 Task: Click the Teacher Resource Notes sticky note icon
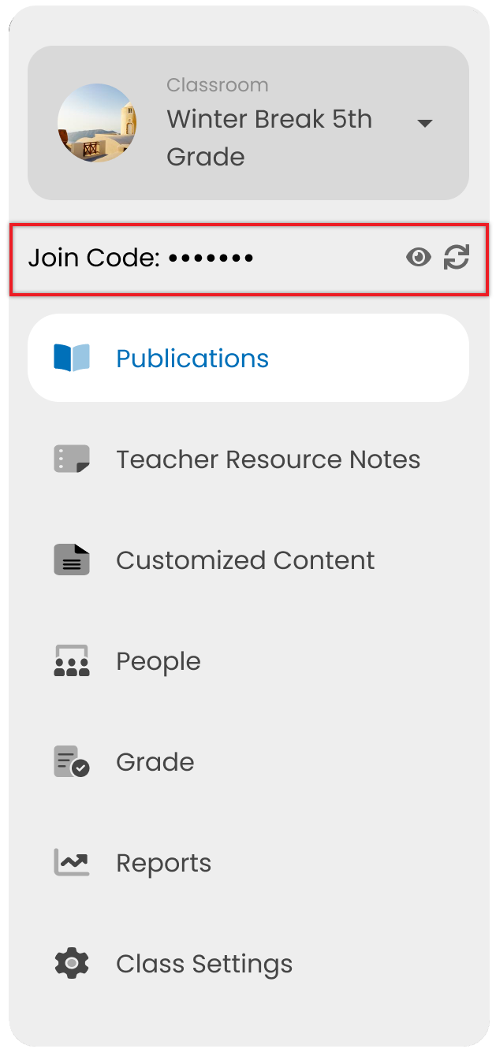coord(71,459)
